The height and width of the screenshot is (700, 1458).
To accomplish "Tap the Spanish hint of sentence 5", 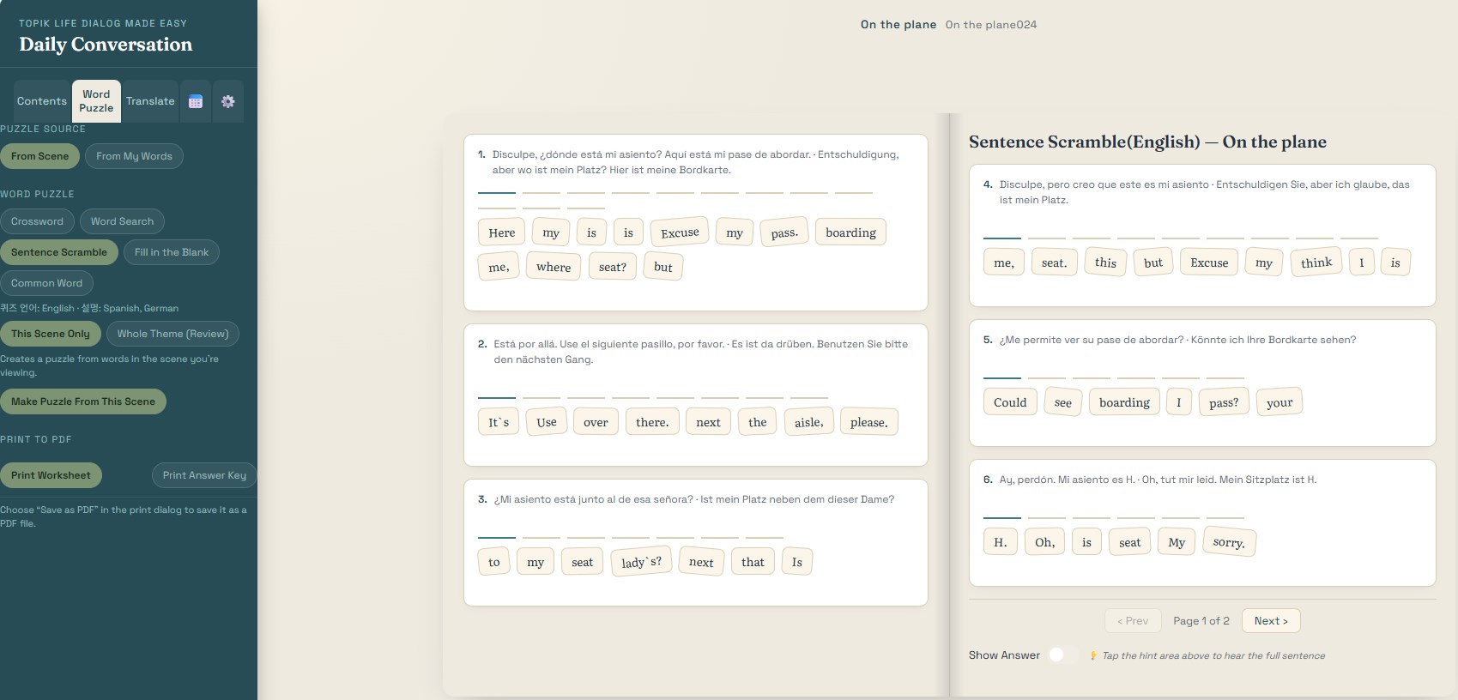I will click(1091, 340).
